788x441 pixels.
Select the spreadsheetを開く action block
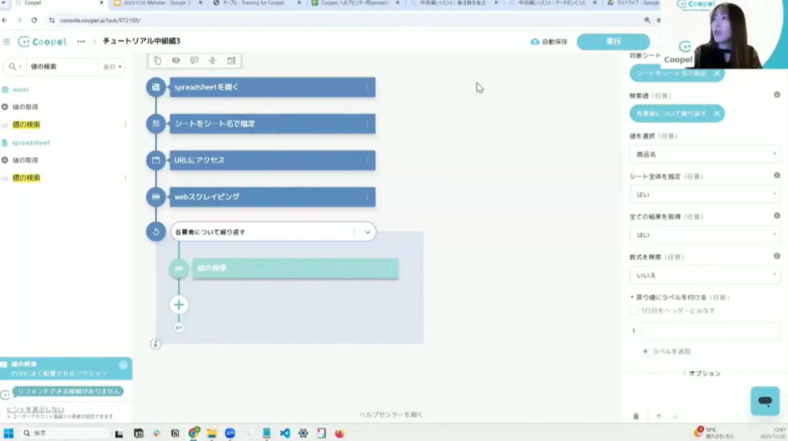tap(272, 87)
